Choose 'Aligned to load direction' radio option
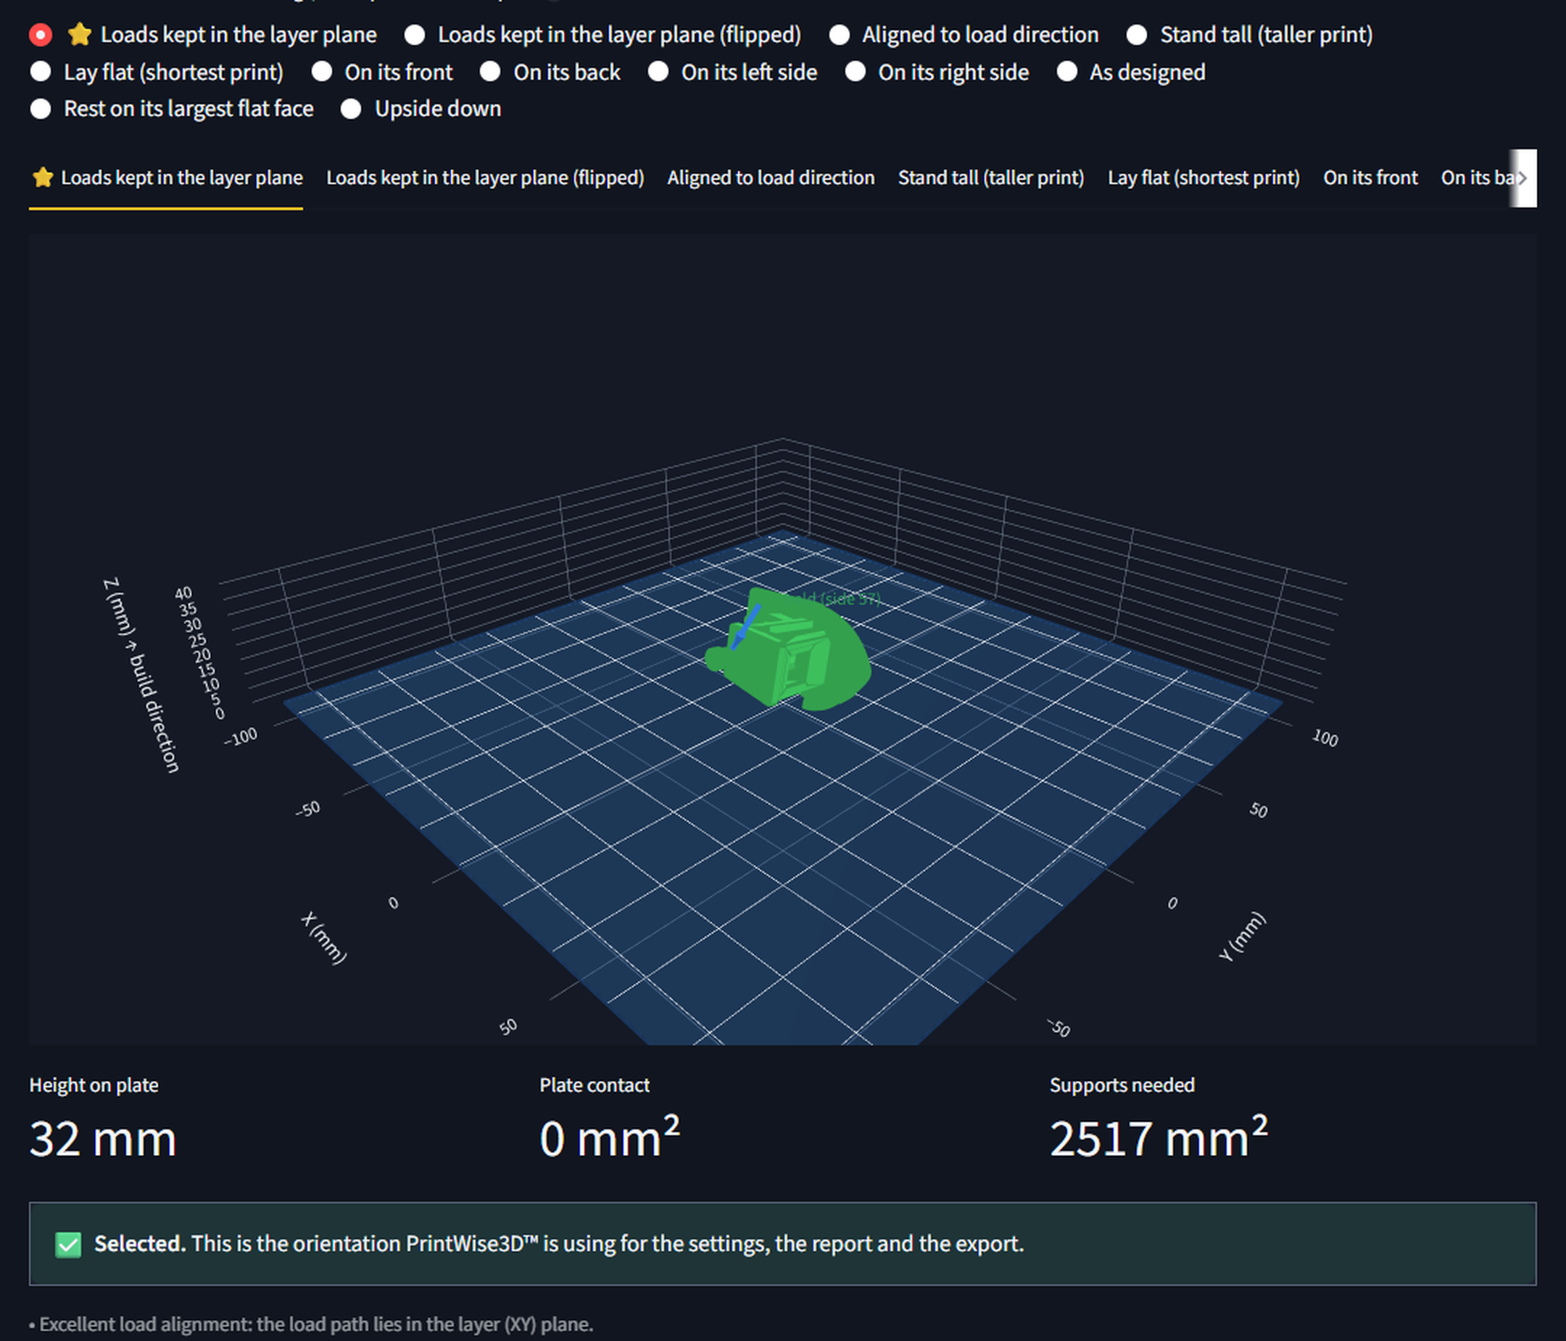The width and height of the screenshot is (1566, 1341). pos(839,35)
